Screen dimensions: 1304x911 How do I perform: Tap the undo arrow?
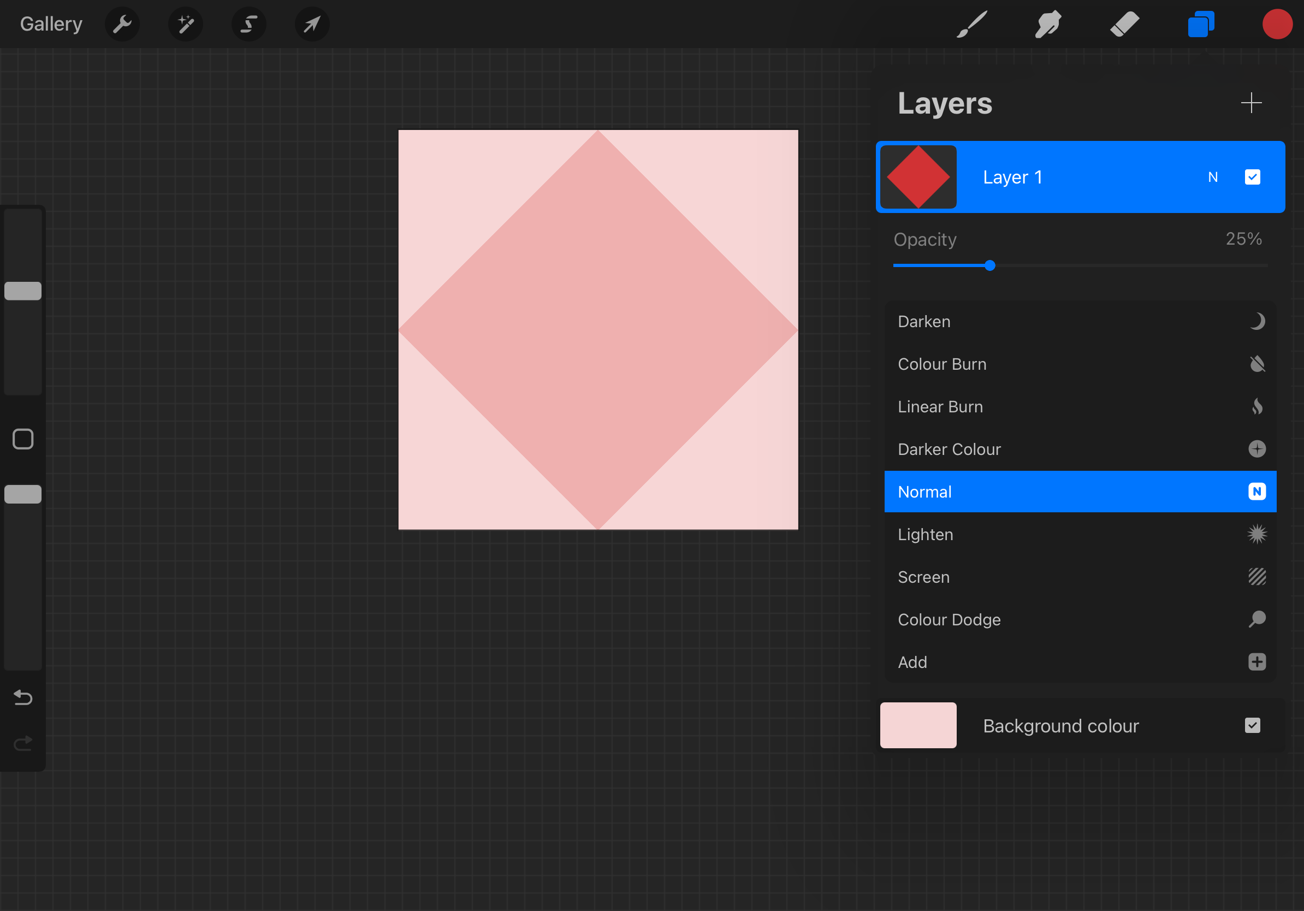click(23, 697)
